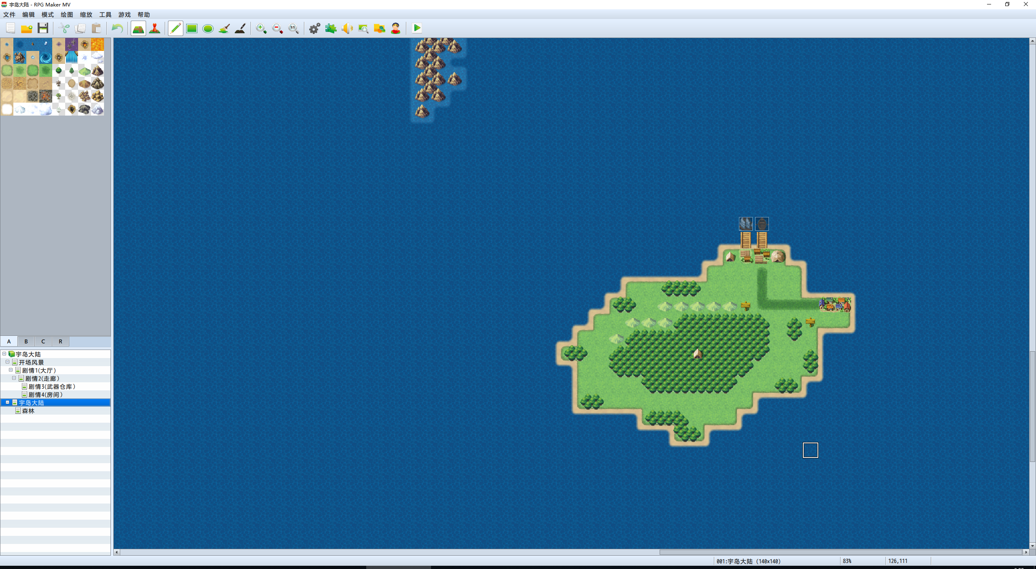Pick the purple poison swamp tile

pyautogui.click(x=72, y=44)
